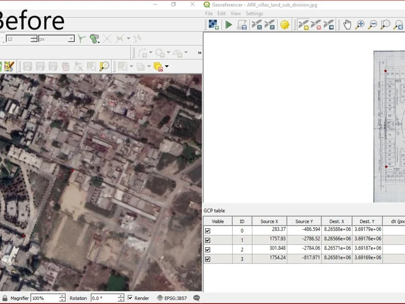Click the Identify magnifier on yellow note
Screen dimensions: 405x304
[x=104, y=66]
